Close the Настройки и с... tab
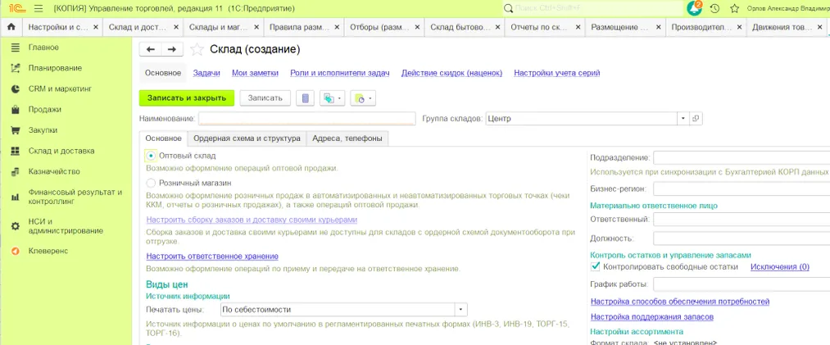Viewport: 830px width, 345px height. (96, 26)
